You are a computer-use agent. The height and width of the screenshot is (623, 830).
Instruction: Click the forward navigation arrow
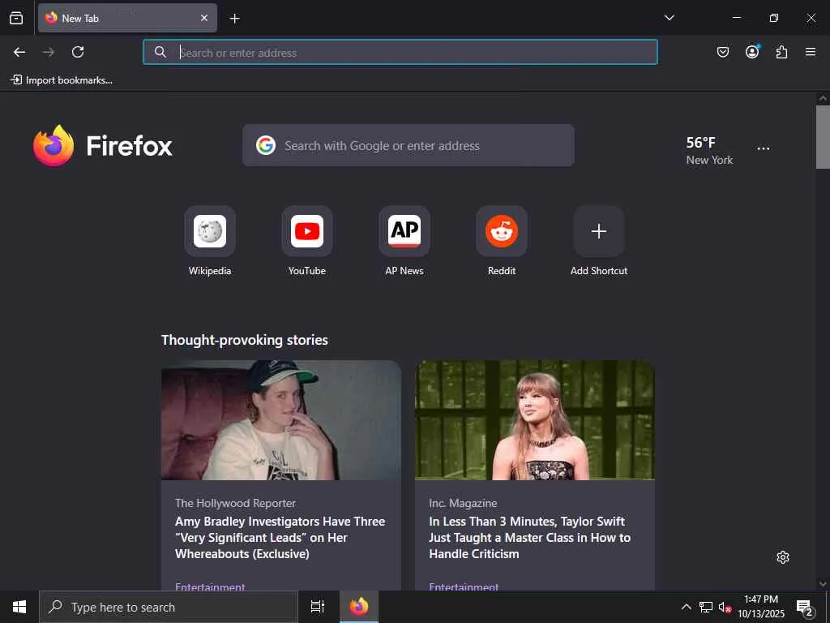tap(49, 52)
